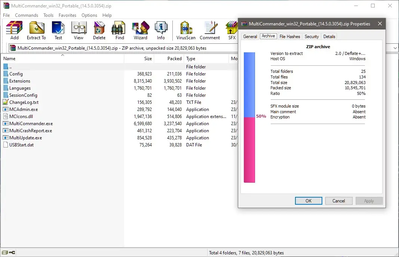This screenshot has height=257, width=399.
Task: Open the address bar dropdown arrow
Action: click(x=395, y=48)
